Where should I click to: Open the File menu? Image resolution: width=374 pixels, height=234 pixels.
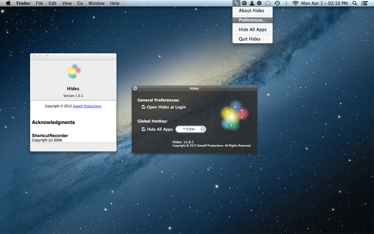tap(39, 3)
